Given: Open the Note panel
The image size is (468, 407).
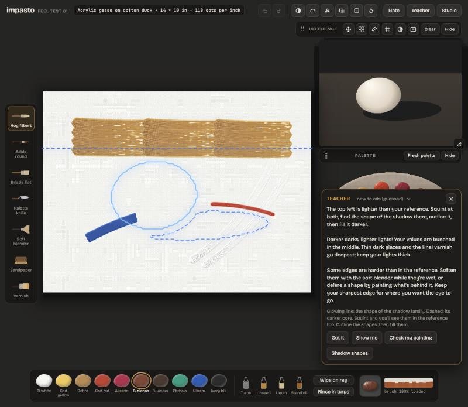Looking at the screenshot, I should coord(394,11).
